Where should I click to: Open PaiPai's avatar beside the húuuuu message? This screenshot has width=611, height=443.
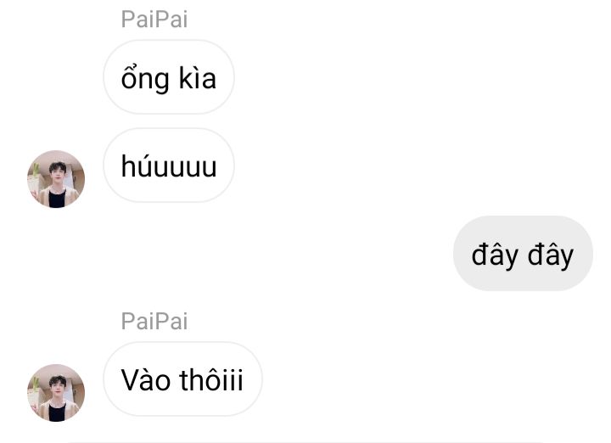click(x=56, y=179)
